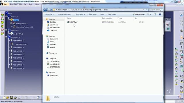Screen dimensions: 184x103
Task: Click the Burn button in Explorer
Action: pyautogui.click(x=102, y=14)
